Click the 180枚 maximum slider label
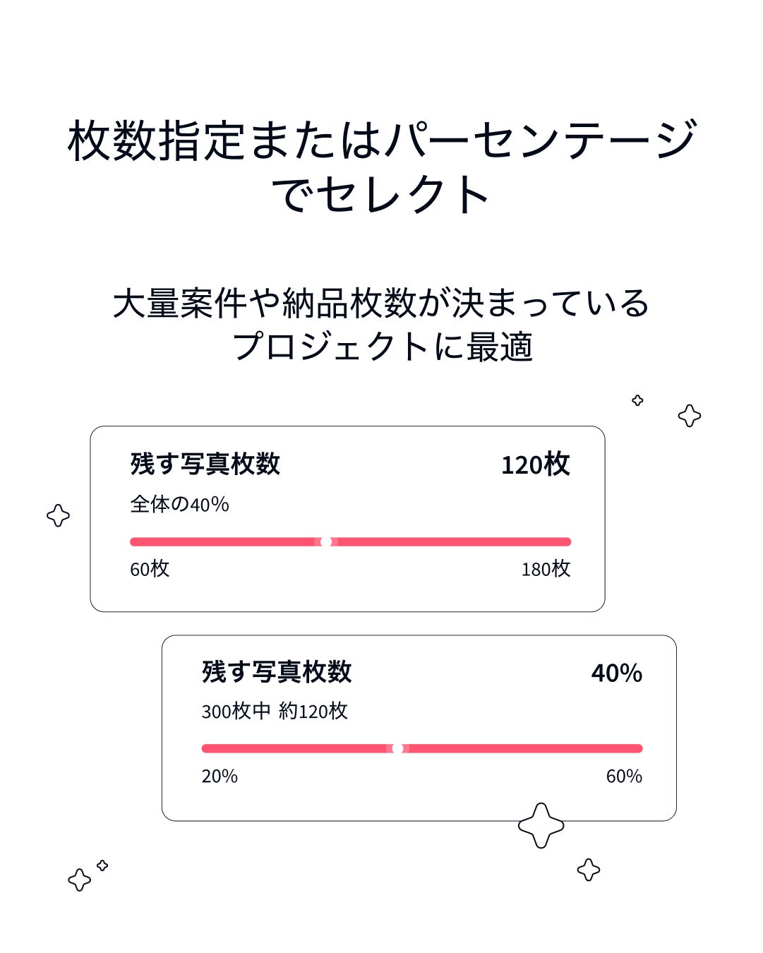The width and height of the screenshot is (763, 953). [x=546, y=569]
